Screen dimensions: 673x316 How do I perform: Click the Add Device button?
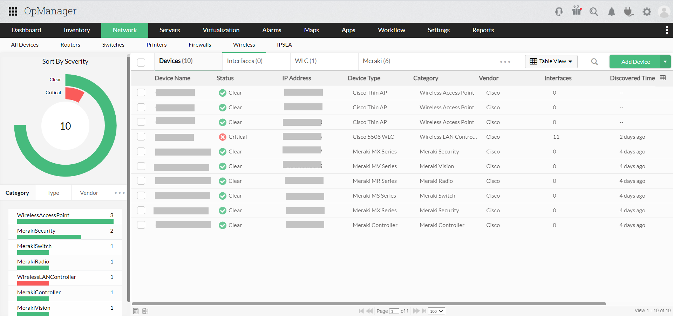pyautogui.click(x=635, y=62)
